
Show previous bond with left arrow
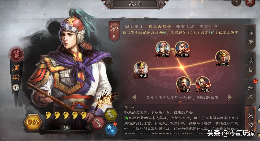(x=135, y=98)
